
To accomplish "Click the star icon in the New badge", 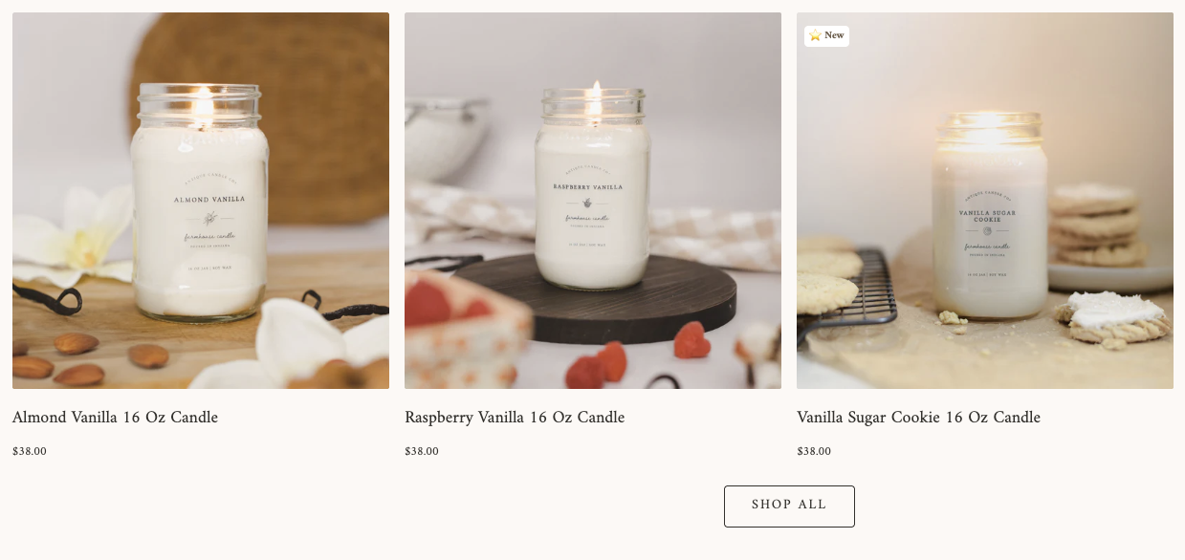I will [815, 36].
